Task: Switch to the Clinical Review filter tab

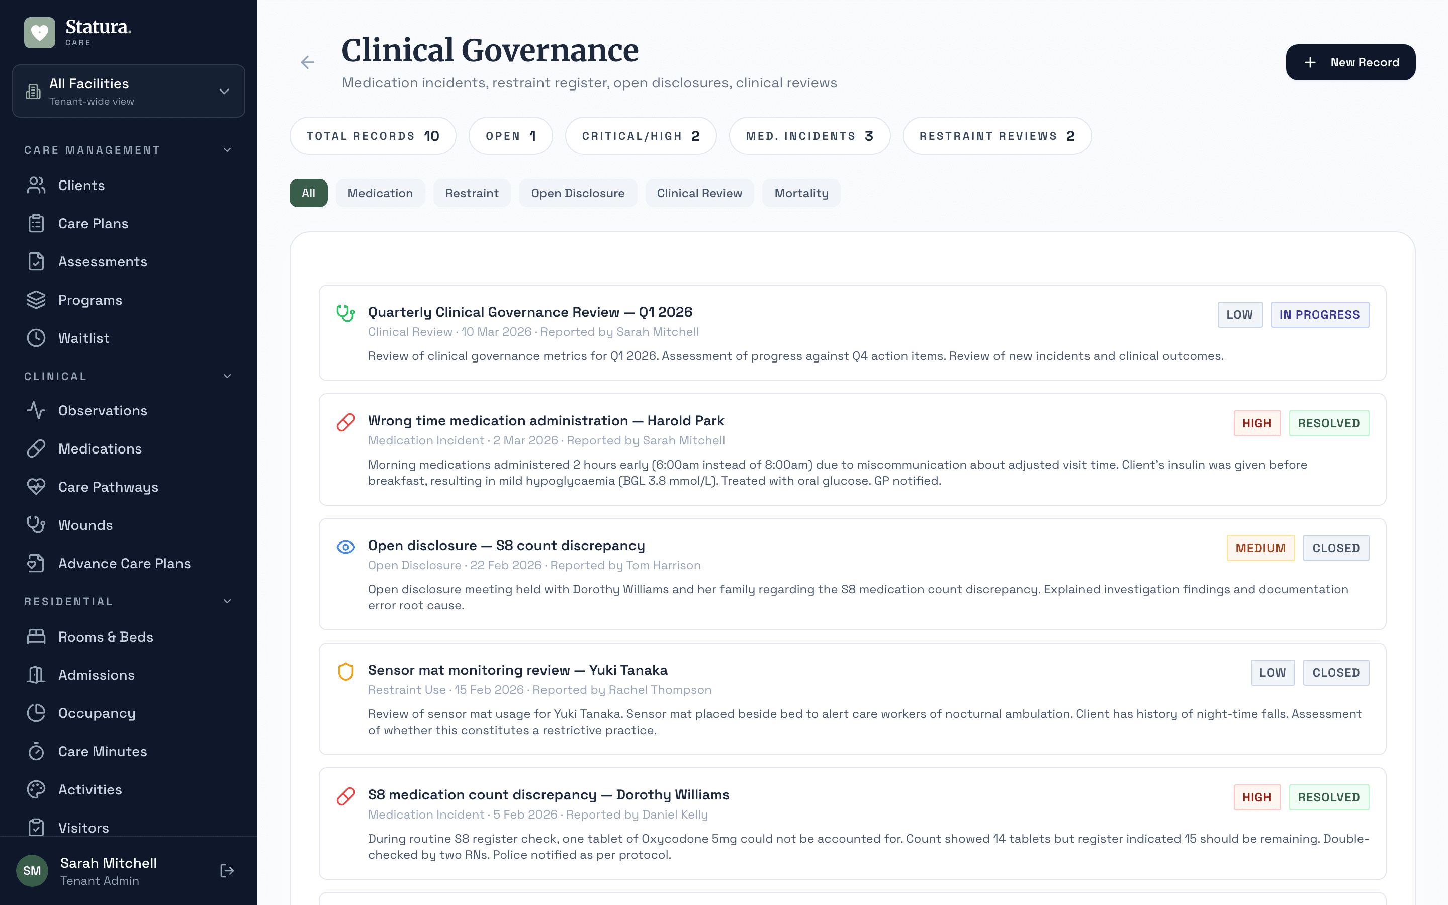Action: pos(699,193)
